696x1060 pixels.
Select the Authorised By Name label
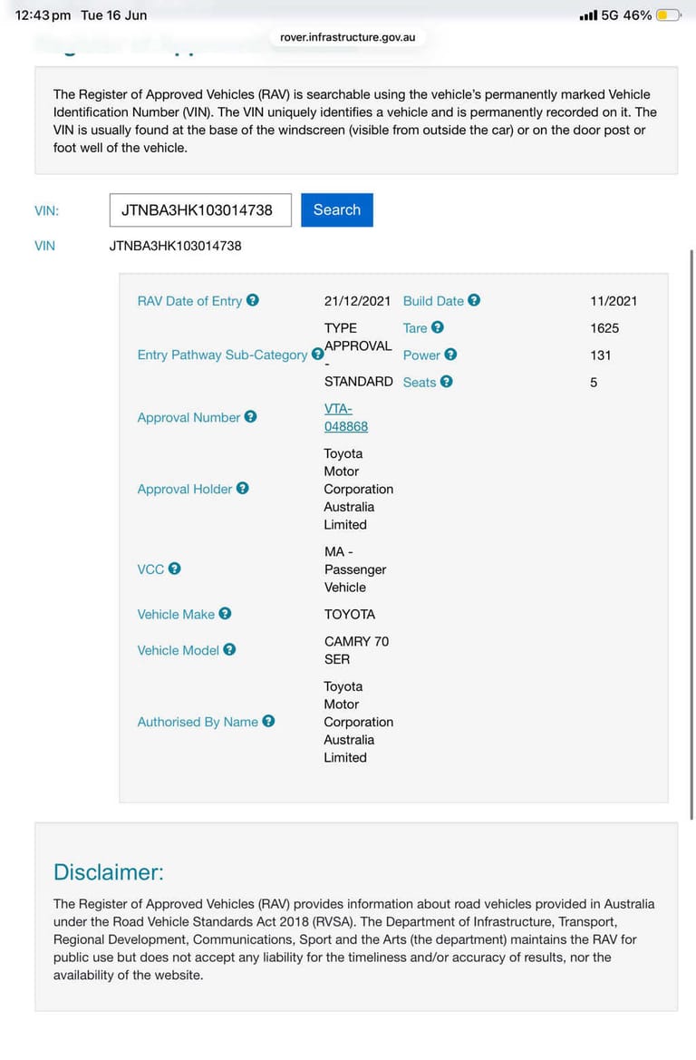coord(198,722)
